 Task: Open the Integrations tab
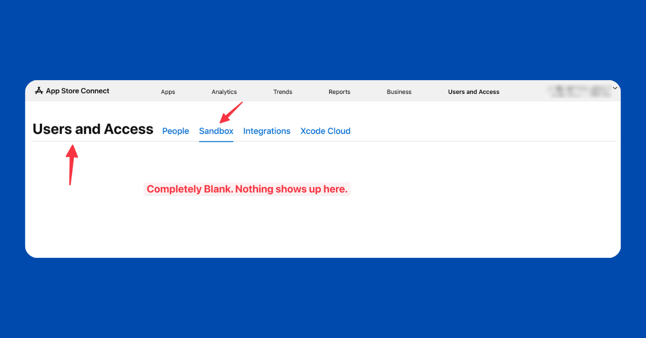[266, 131]
